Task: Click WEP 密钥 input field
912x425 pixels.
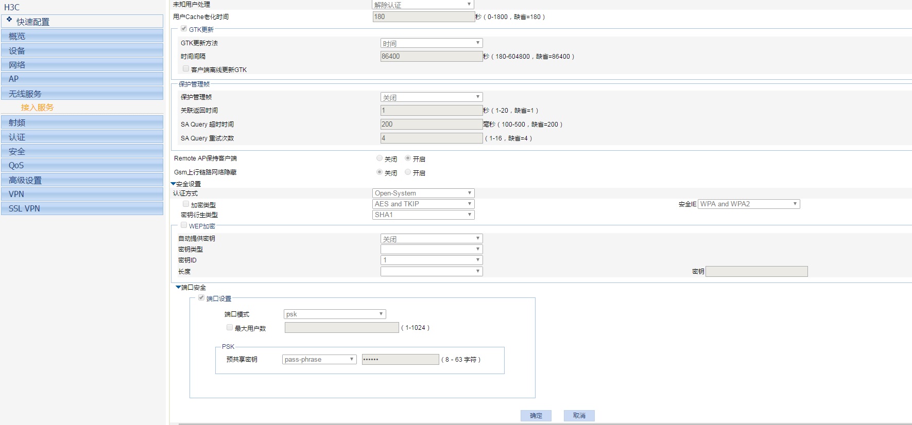Action: [756, 271]
